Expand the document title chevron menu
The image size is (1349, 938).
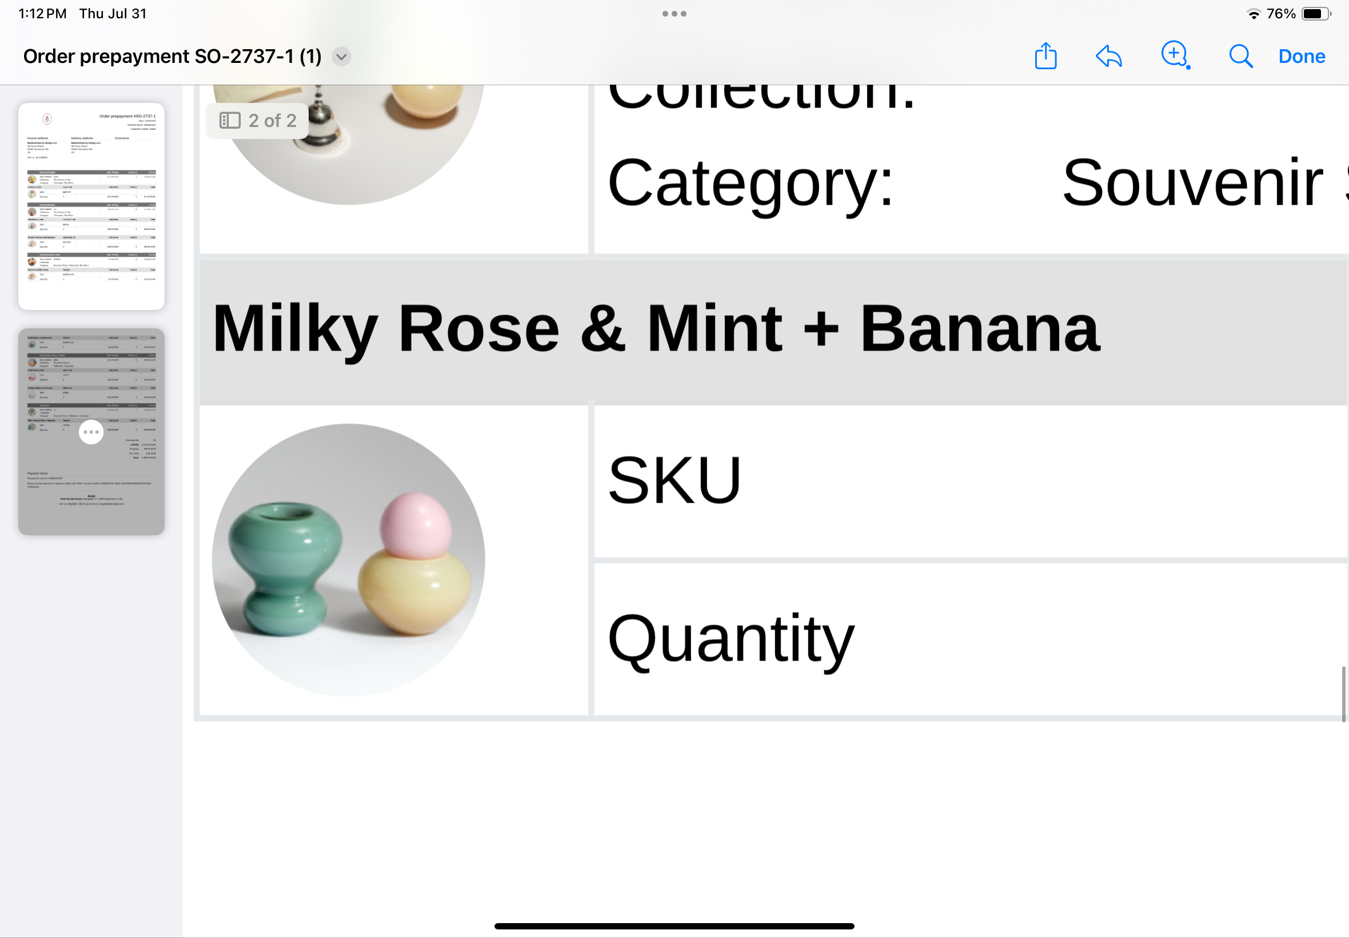point(341,57)
